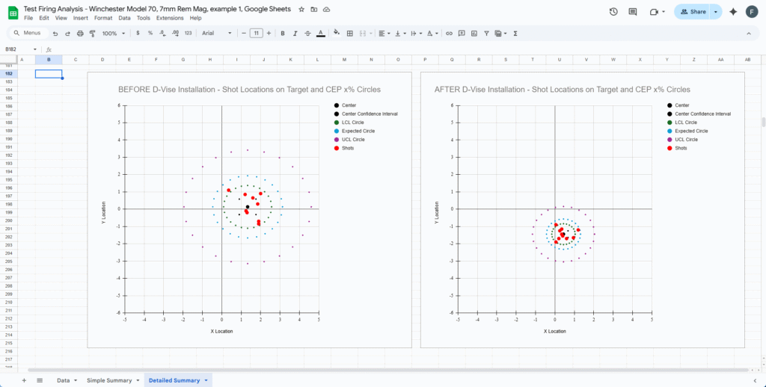Open the fill color picker
Image resolution: width=766 pixels, height=387 pixels.
(336, 33)
